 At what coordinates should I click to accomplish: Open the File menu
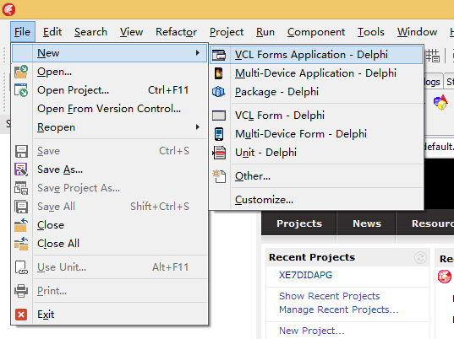click(22, 32)
